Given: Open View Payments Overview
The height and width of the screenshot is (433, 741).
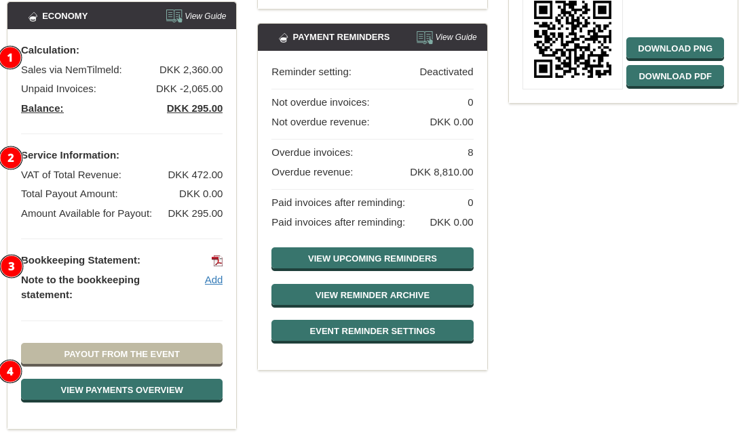Looking at the screenshot, I should click(121, 390).
